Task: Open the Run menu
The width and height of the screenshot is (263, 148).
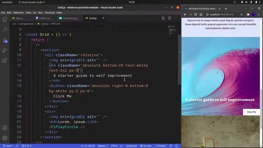Action: (x=40, y=13)
